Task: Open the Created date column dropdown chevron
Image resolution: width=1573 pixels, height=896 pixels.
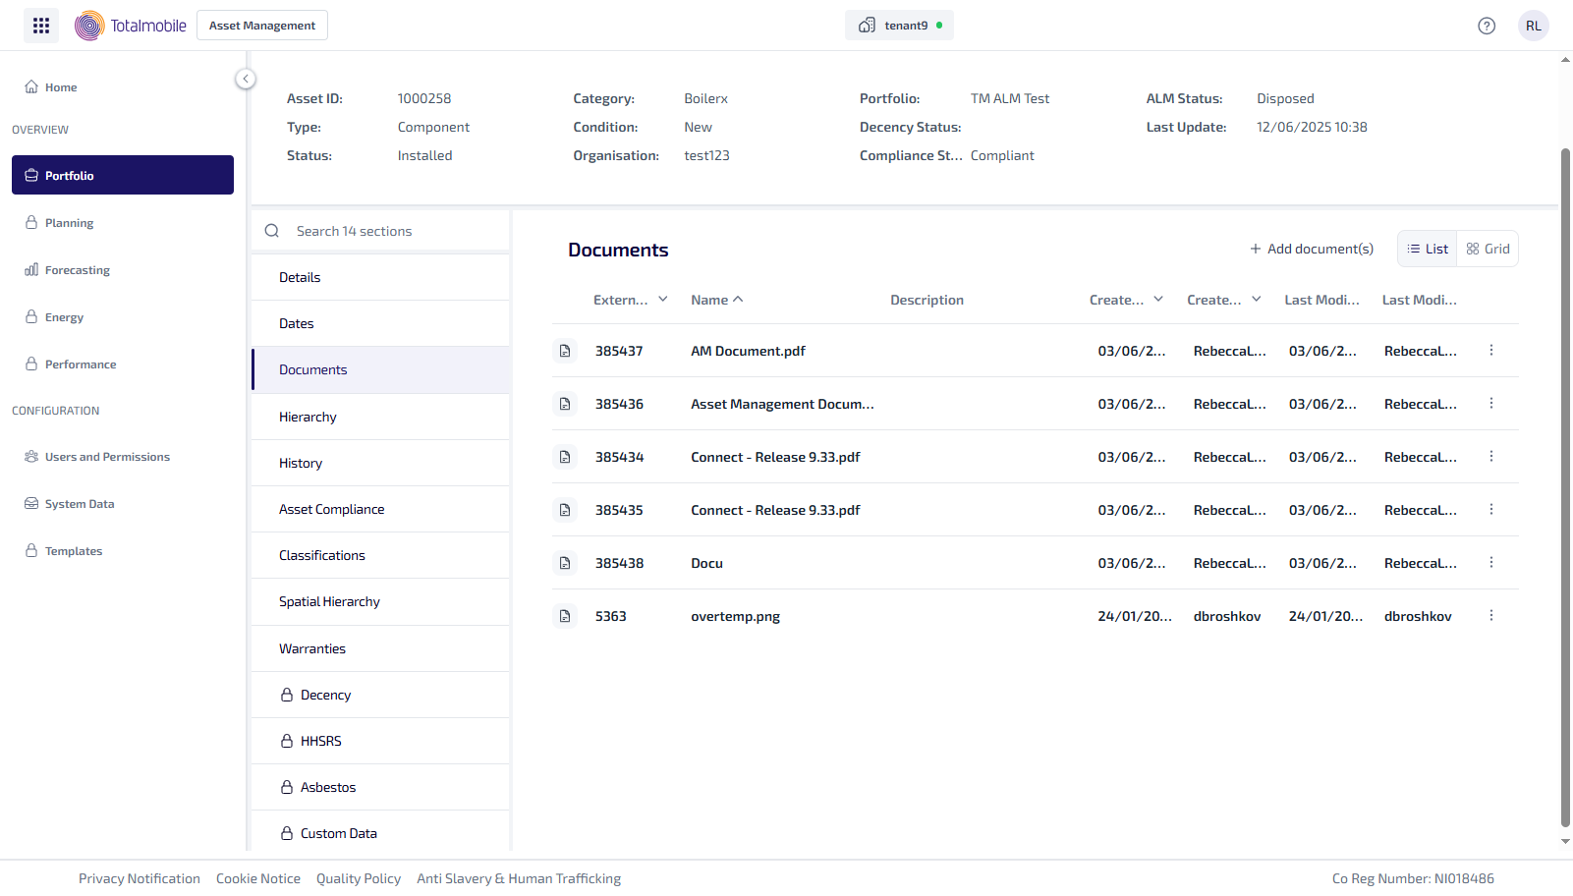Action: (1158, 300)
